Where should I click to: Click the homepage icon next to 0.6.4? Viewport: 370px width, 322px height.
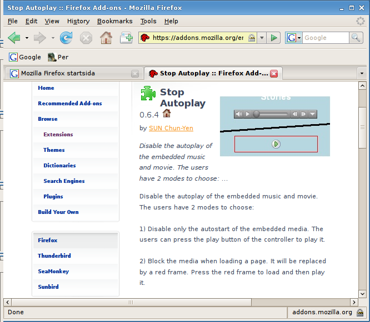click(167, 114)
